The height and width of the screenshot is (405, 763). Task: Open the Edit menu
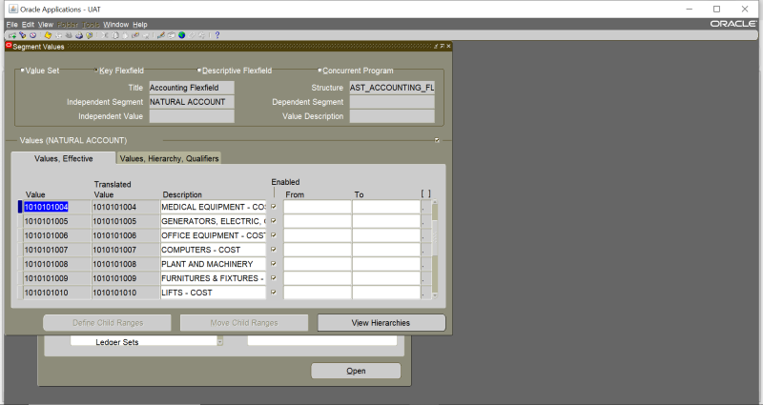(x=29, y=25)
